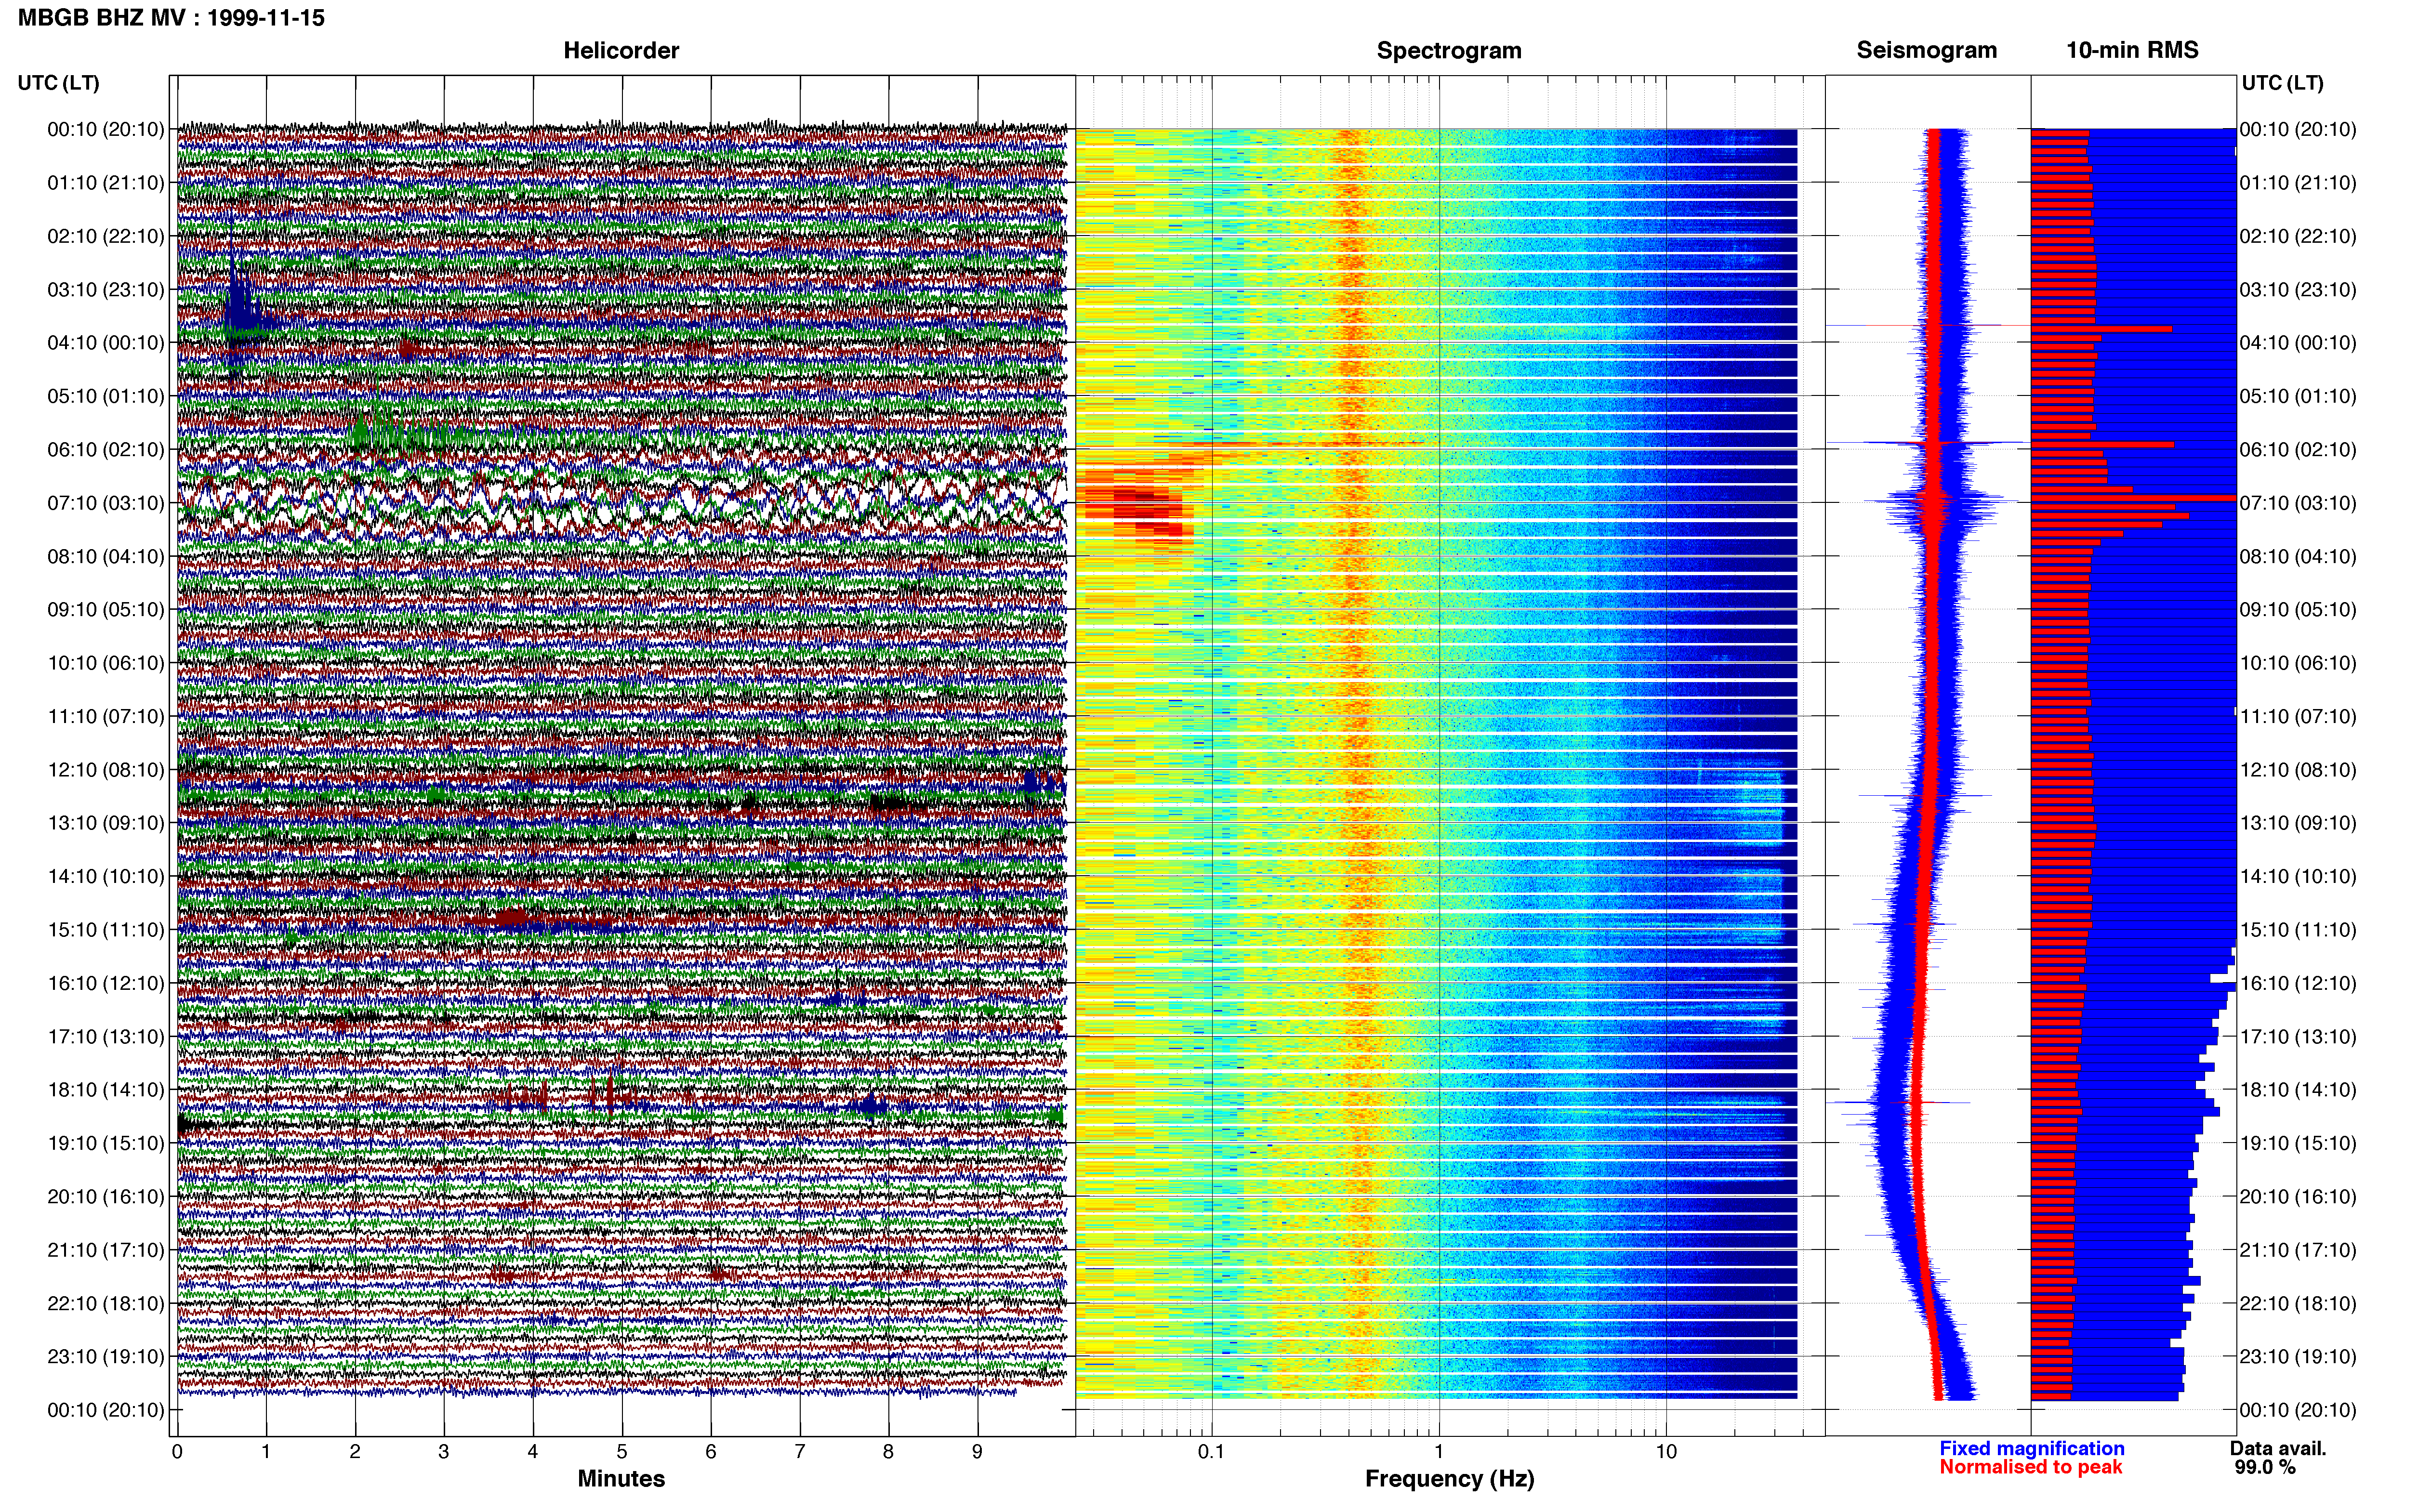This screenshot has width=2418, height=1512.
Task: Click the 'Data avail.' label
Action: 2278,1448
